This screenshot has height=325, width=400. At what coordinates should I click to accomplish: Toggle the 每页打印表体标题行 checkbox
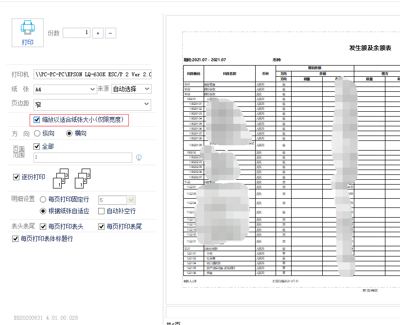coord(15,239)
